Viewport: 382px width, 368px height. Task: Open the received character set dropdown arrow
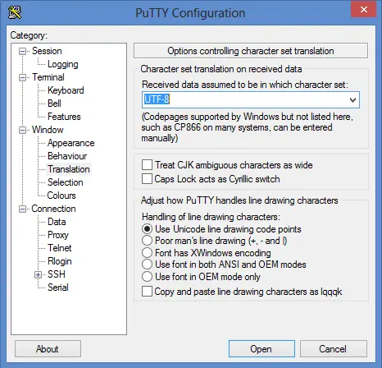352,100
